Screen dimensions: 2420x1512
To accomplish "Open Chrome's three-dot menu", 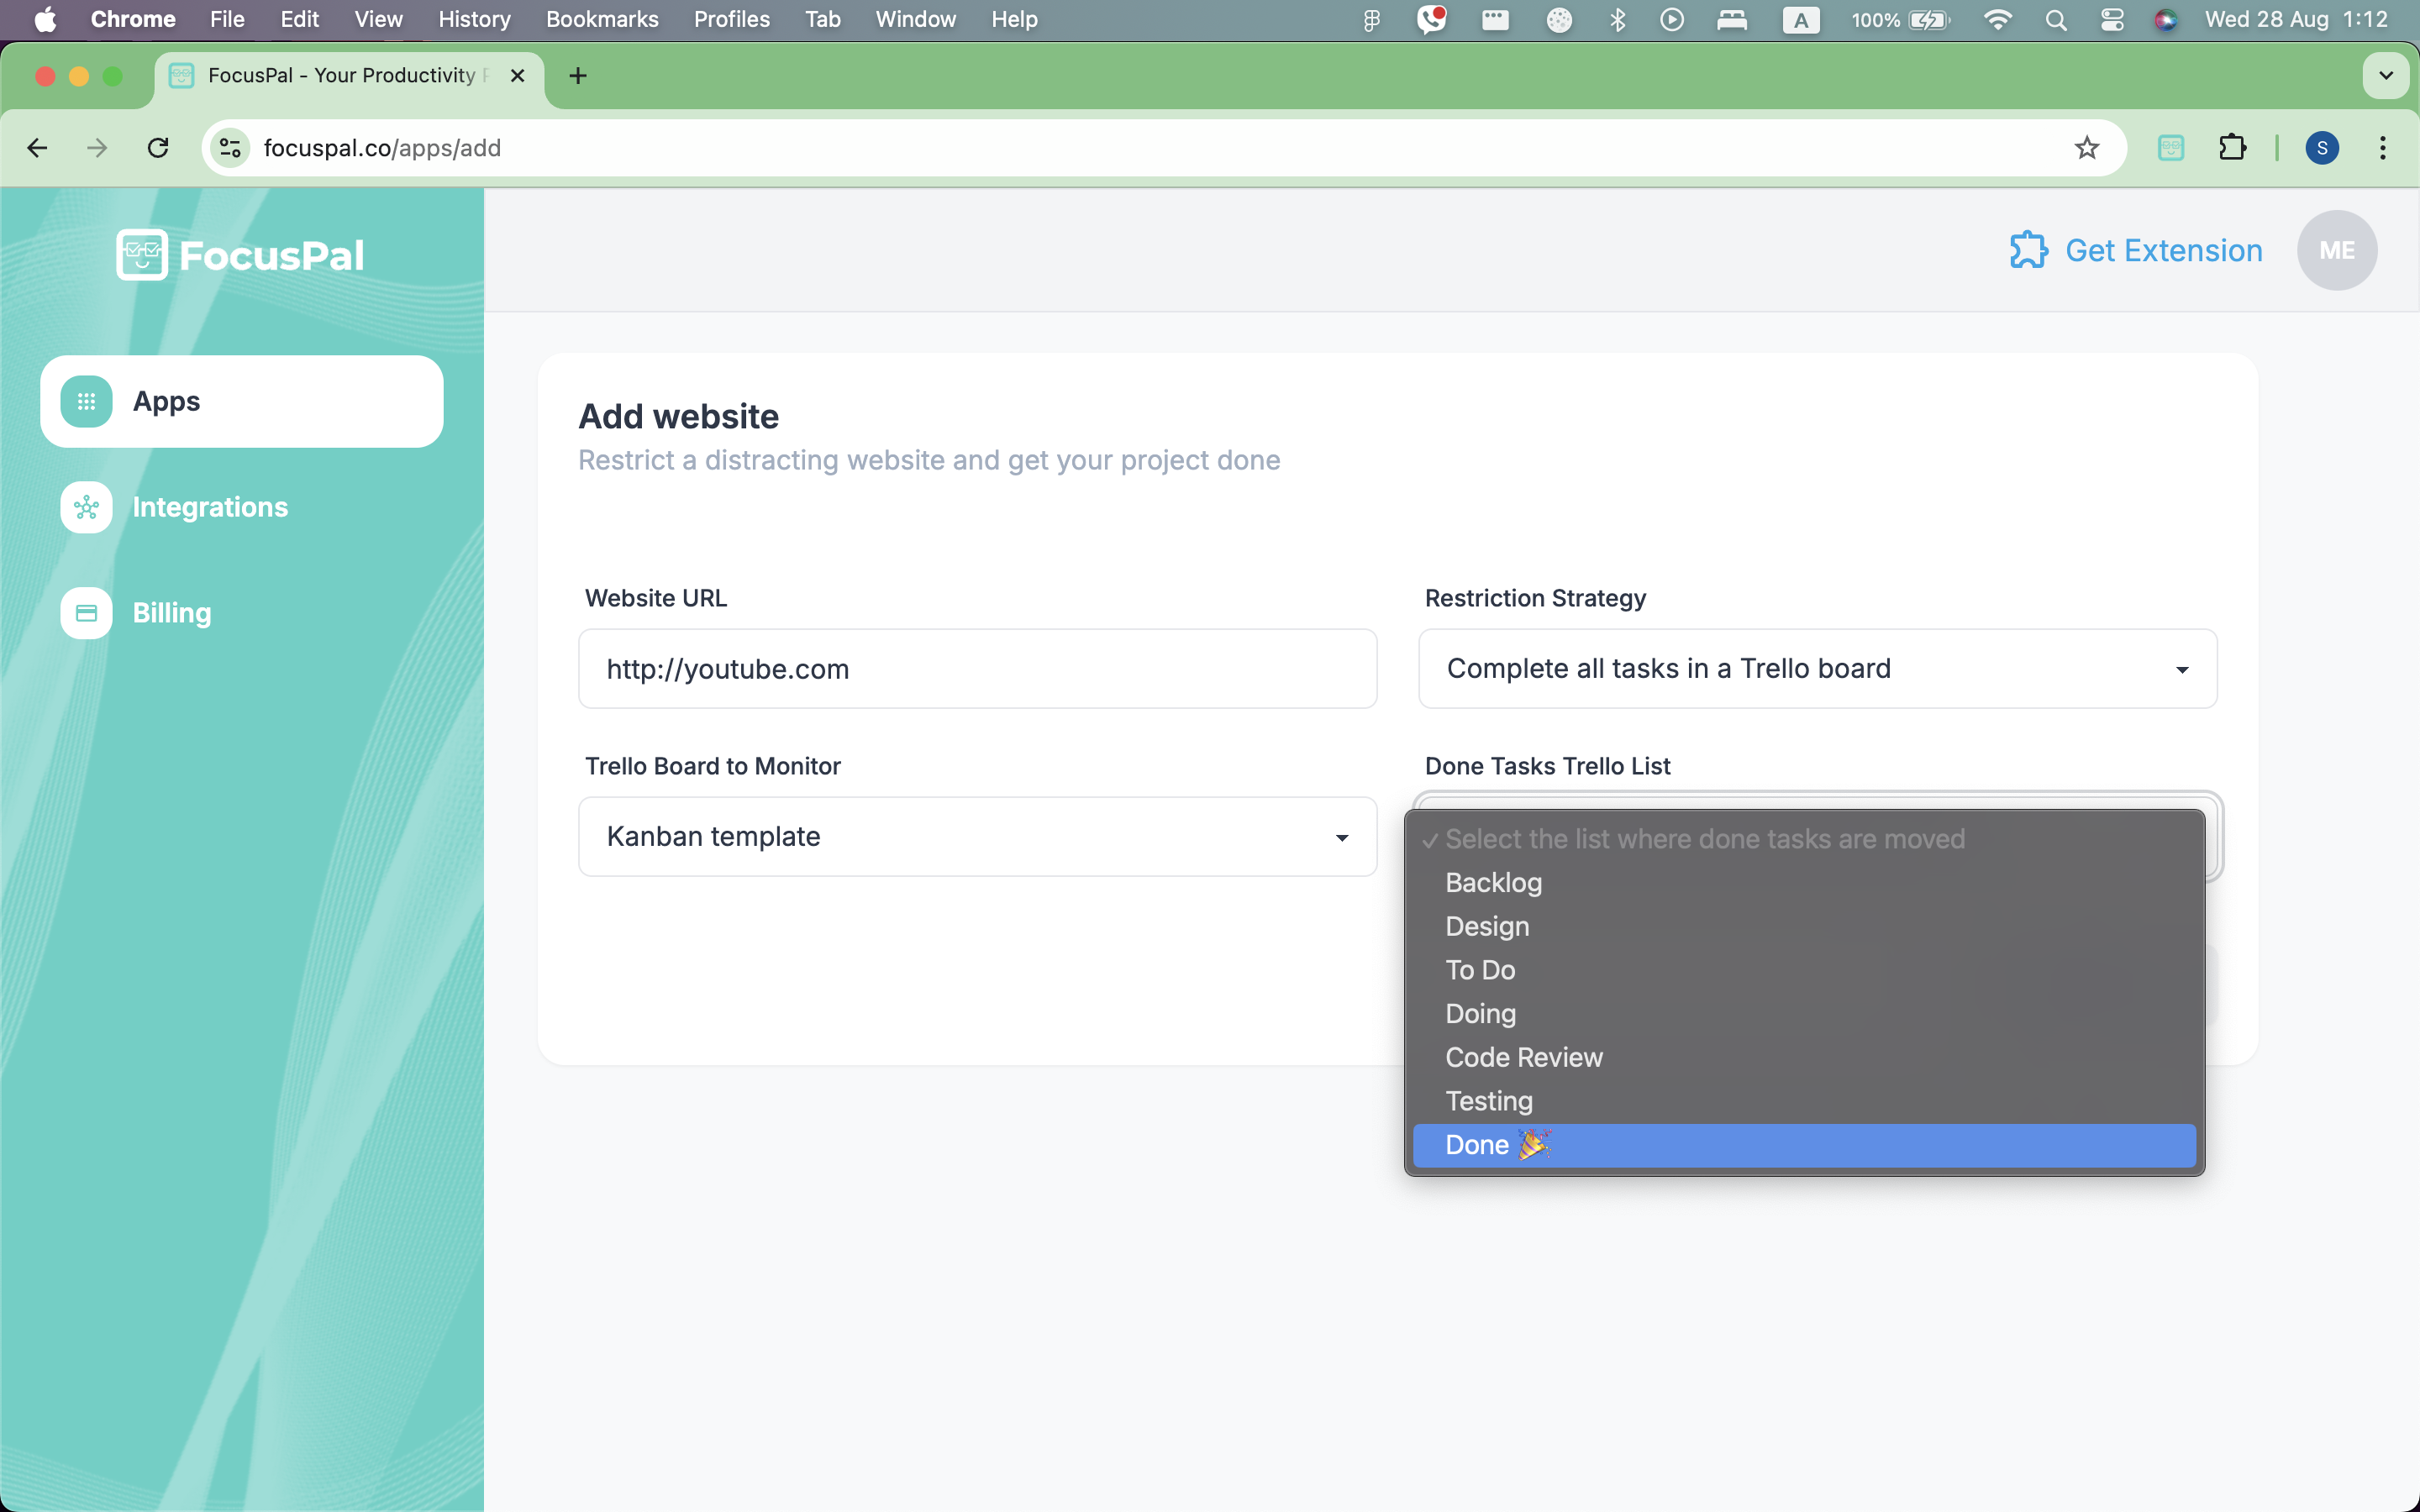I will (x=2383, y=148).
